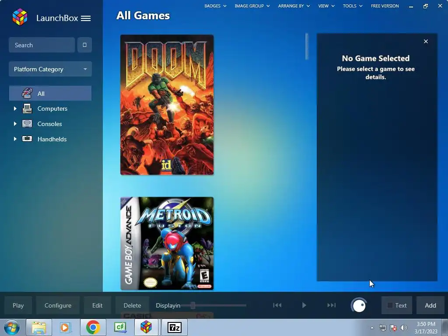The width and height of the screenshot is (448, 336).
Task: Select All in the platform tree
Action: (x=50, y=94)
